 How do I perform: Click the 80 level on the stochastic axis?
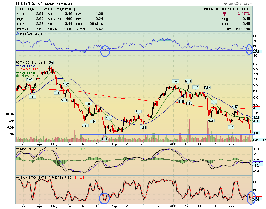tap(255, 182)
